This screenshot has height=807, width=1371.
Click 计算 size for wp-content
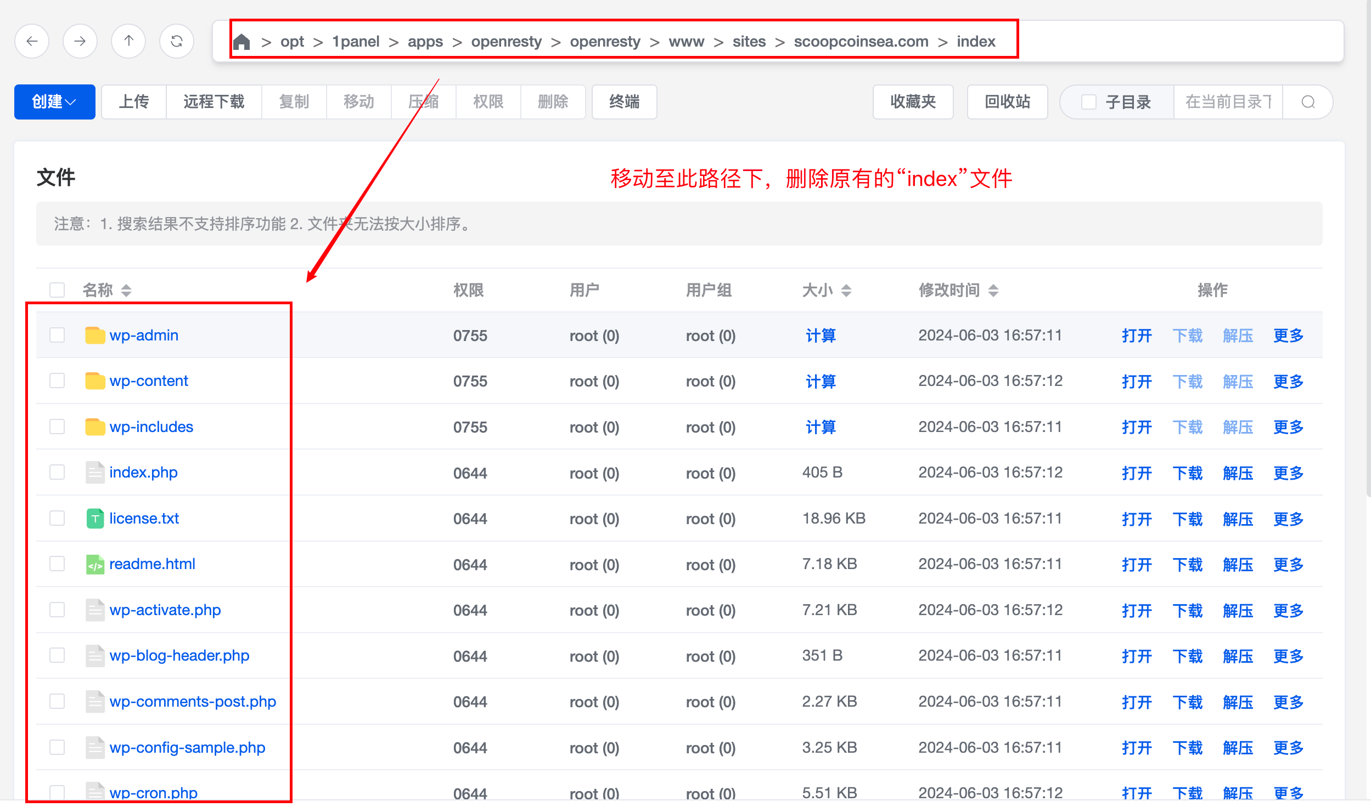coord(821,382)
